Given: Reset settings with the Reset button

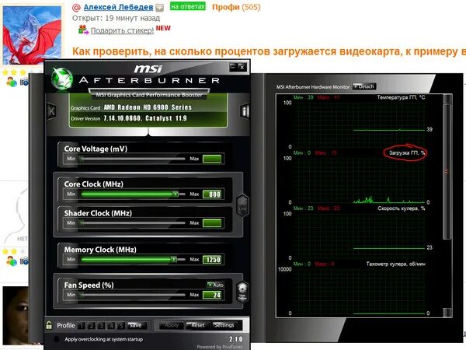Looking at the screenshot, I should tap(197, 325).
